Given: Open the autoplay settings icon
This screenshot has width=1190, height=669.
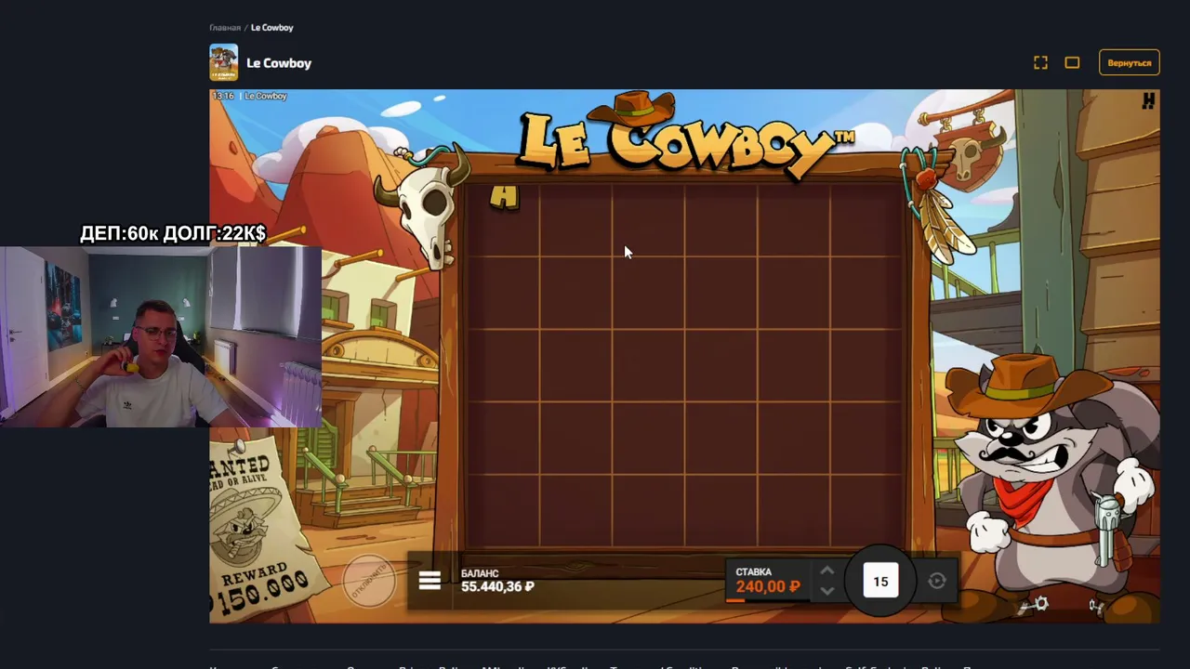Looking at the screenshot, I should 937,582.
